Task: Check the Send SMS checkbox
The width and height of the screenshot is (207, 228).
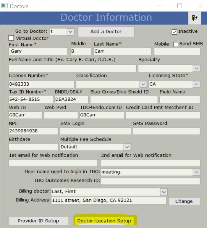Action: click(x=176, y=44)
